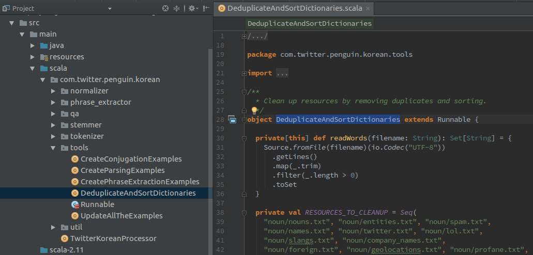The width and height of the screenshot is (533, 255).
Task: Select the Runnable class icon in tree
Action: 75,204
